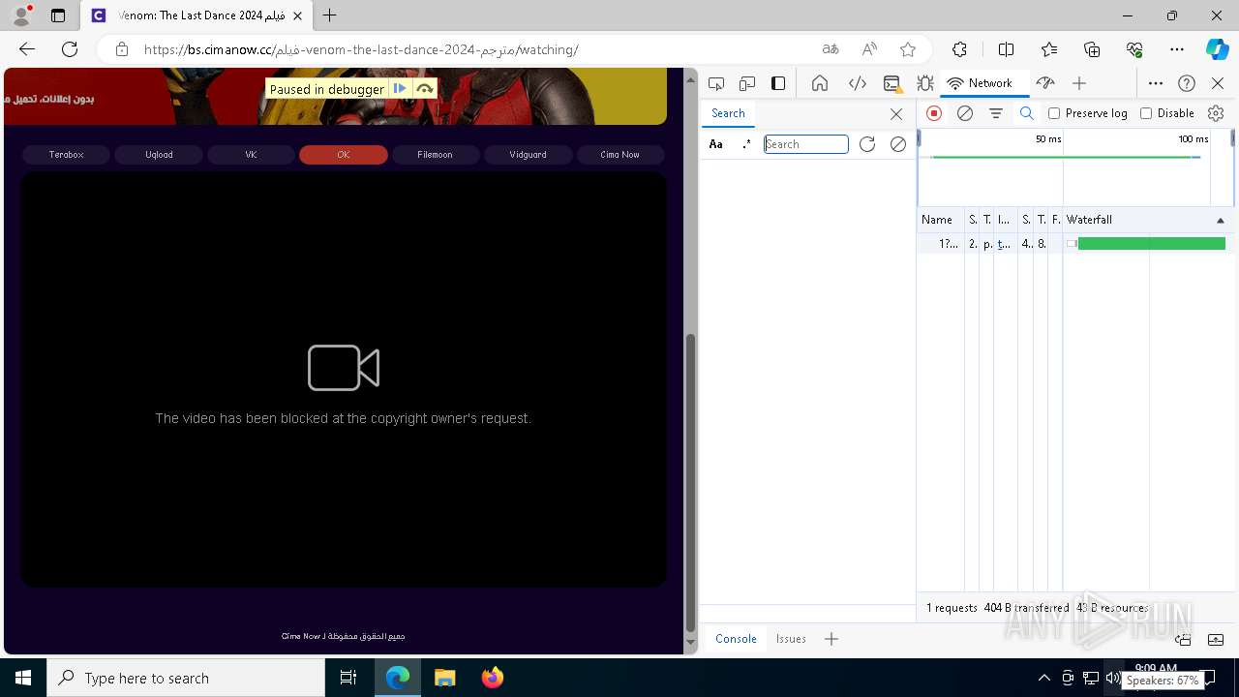Step over next function call

click(424, 89)
